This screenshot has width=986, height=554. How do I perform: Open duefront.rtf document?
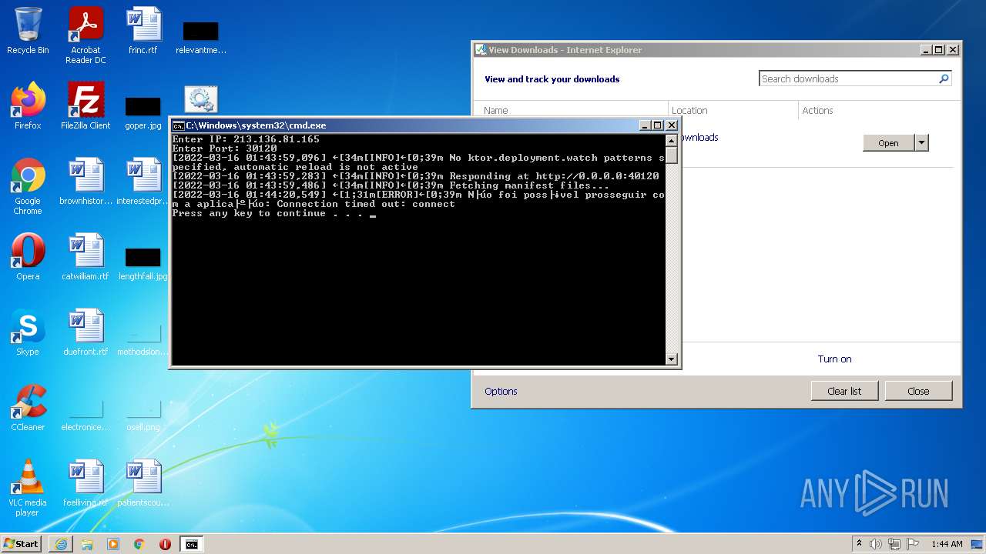point(86,332)
